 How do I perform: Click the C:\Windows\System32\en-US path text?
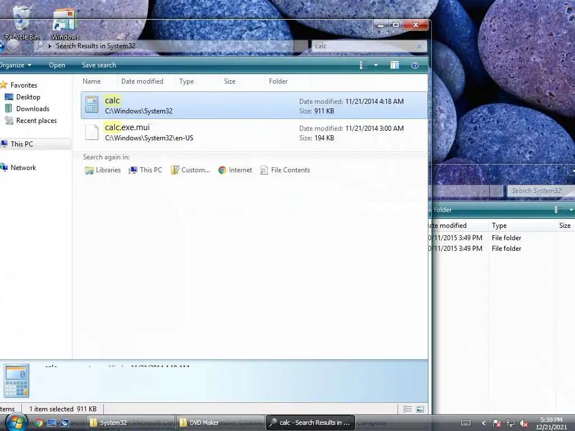pos(149,138)
